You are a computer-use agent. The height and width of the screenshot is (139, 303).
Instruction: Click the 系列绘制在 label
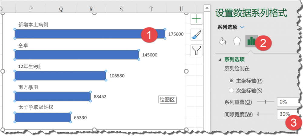pos(237,69)
